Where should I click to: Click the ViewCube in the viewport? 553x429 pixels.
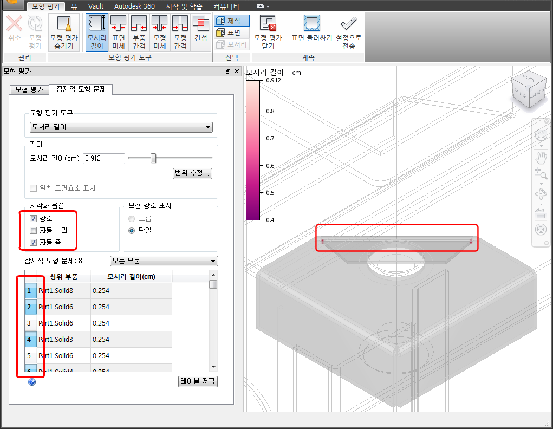(529, 89)
